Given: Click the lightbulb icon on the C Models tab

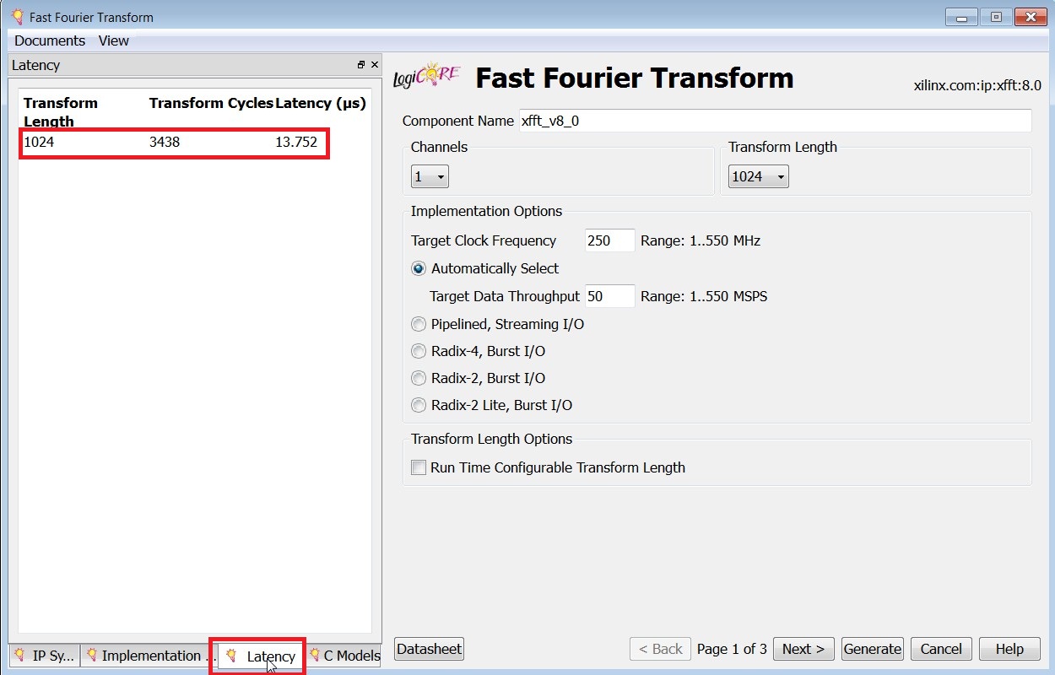Looking at the screenshot, I should pos(318,656).
